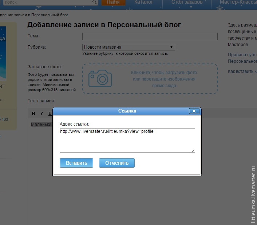Open the Рубрика dropdown
Screen dimensions: 257x225
coord(128,47)
